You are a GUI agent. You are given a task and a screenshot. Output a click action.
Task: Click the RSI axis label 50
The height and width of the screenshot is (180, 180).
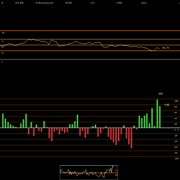3,47
